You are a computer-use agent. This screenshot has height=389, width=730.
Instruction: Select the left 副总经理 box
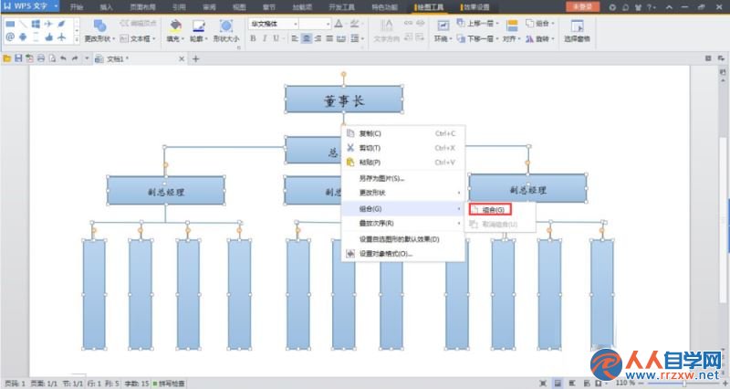(166, 191)
